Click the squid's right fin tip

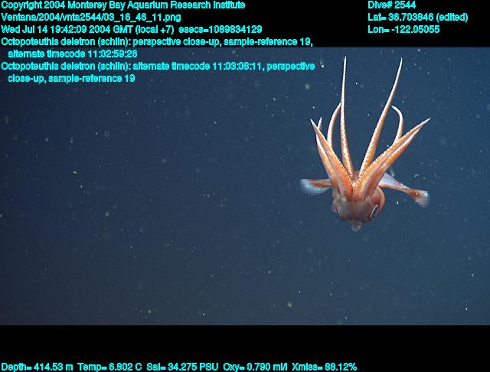tap(423, 201)
